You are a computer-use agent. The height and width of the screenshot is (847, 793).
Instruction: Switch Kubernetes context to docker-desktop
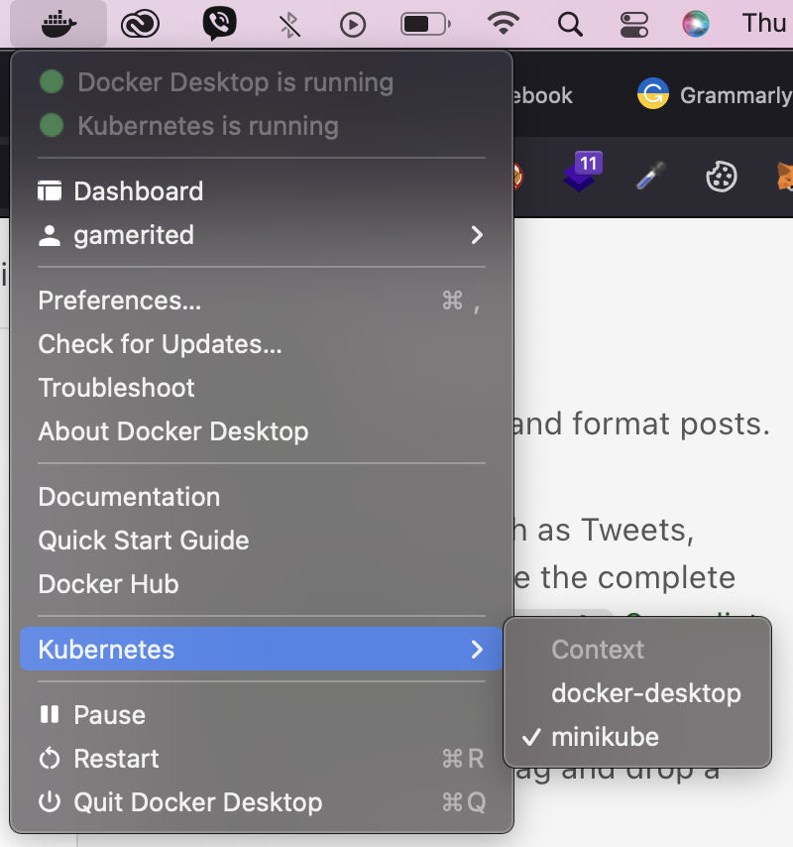pos(645,692)
